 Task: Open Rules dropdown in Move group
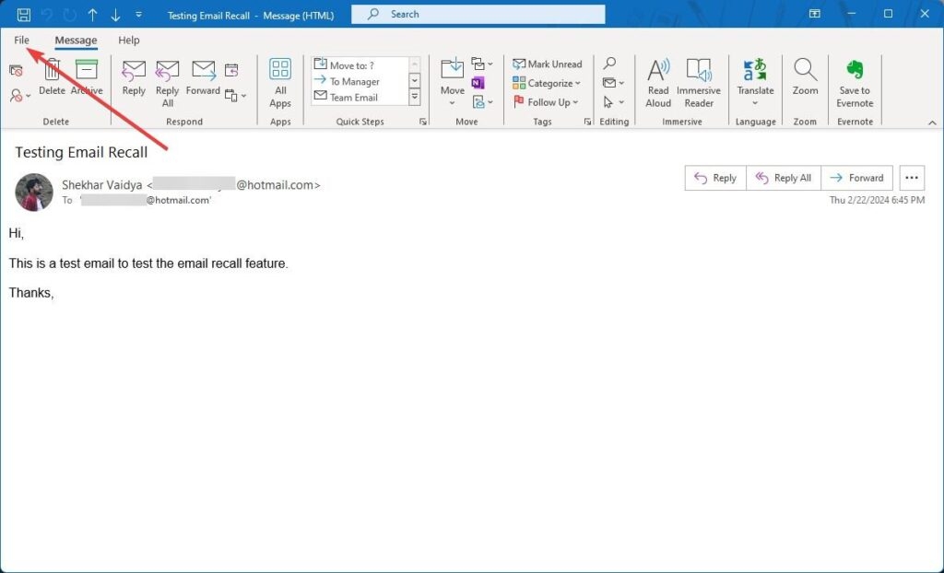click(482, 64)
